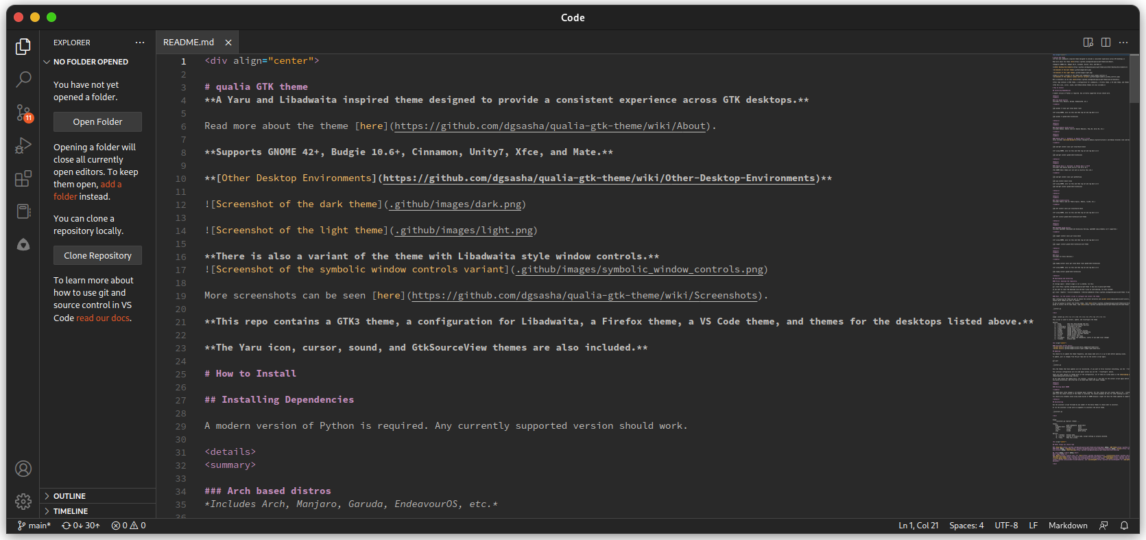
Task: Expand the TIMELINE section
Action: pyautogui.click(x=98, y=511)
